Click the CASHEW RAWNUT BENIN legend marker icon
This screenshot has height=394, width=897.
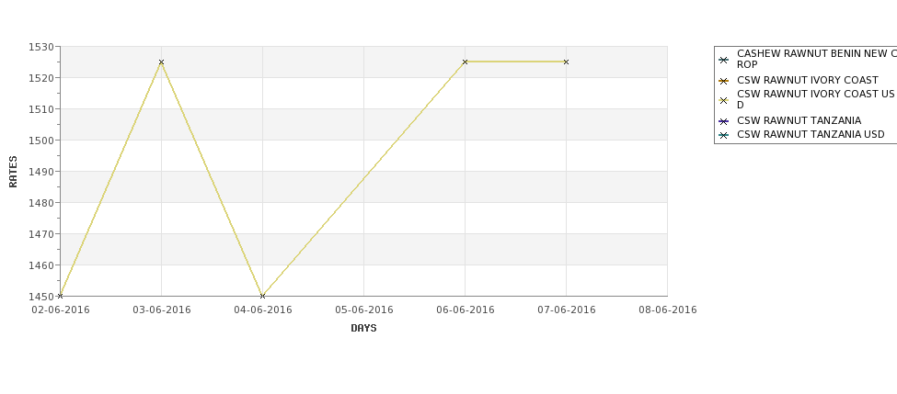[724, 60]
